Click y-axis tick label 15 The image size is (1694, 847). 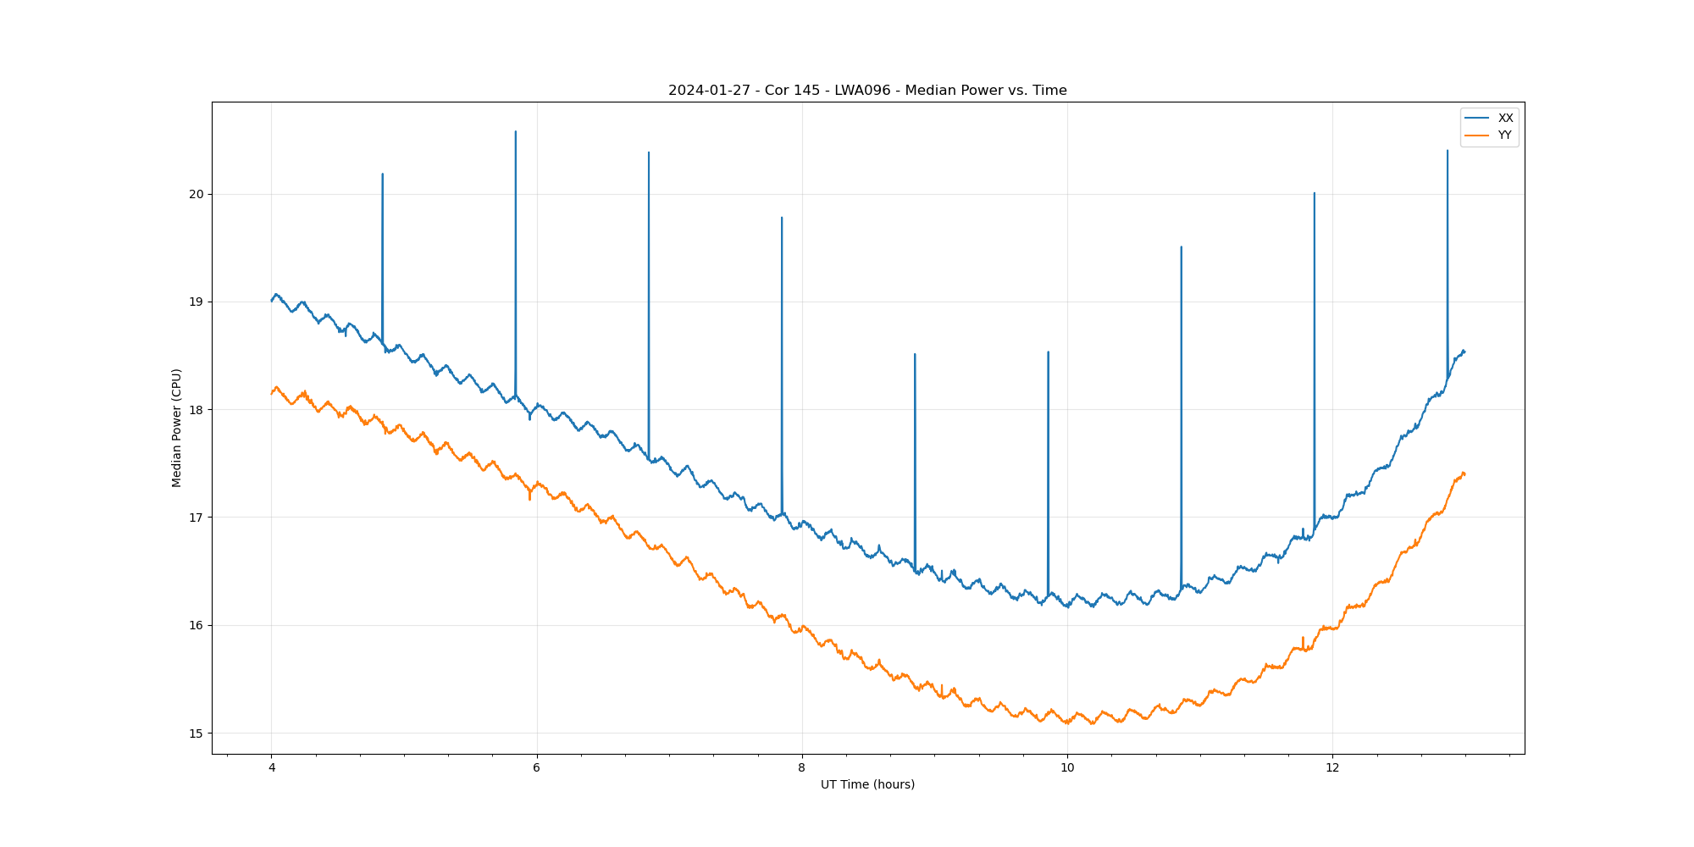coord(197,734)
